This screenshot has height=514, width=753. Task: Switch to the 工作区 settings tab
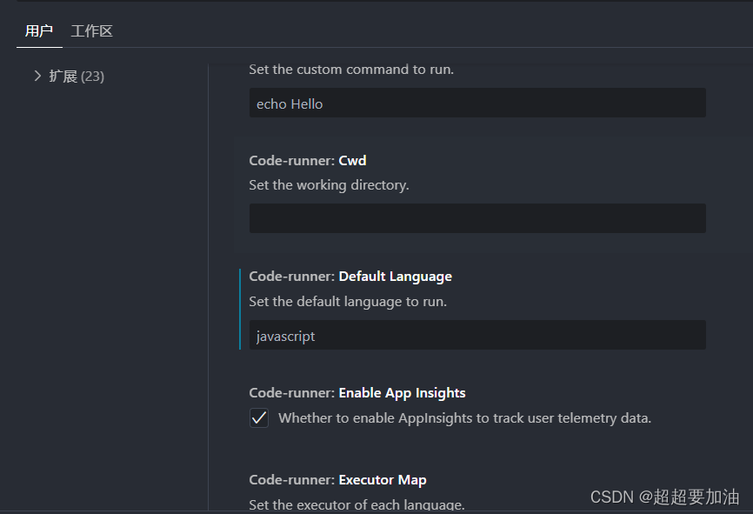[91, 30]
